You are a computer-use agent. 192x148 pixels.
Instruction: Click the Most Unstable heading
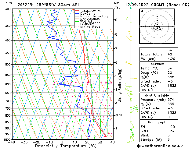157,95
